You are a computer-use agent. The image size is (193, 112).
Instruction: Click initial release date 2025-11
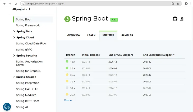click(x=86, y=62)
